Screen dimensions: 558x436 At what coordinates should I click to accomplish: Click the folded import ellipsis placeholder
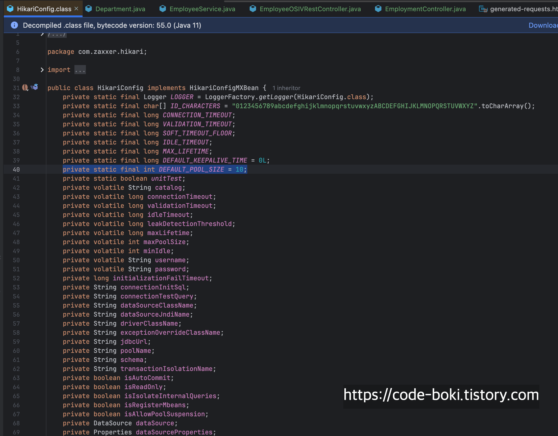click(x=80, y=70)
